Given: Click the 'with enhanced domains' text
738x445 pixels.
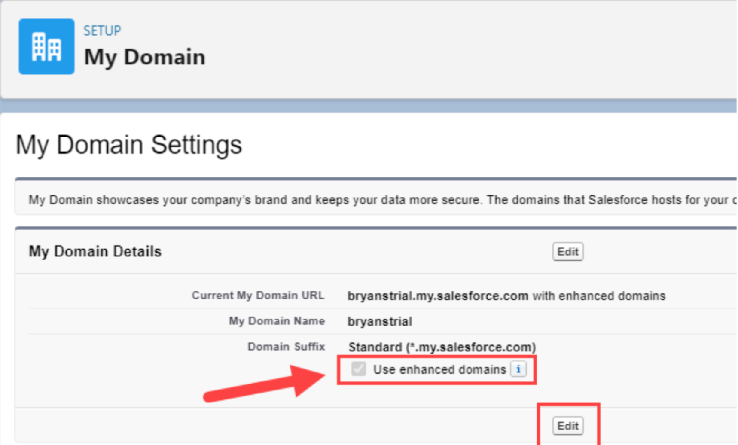Looking at the screenshot, I should [x=599, y=296].
